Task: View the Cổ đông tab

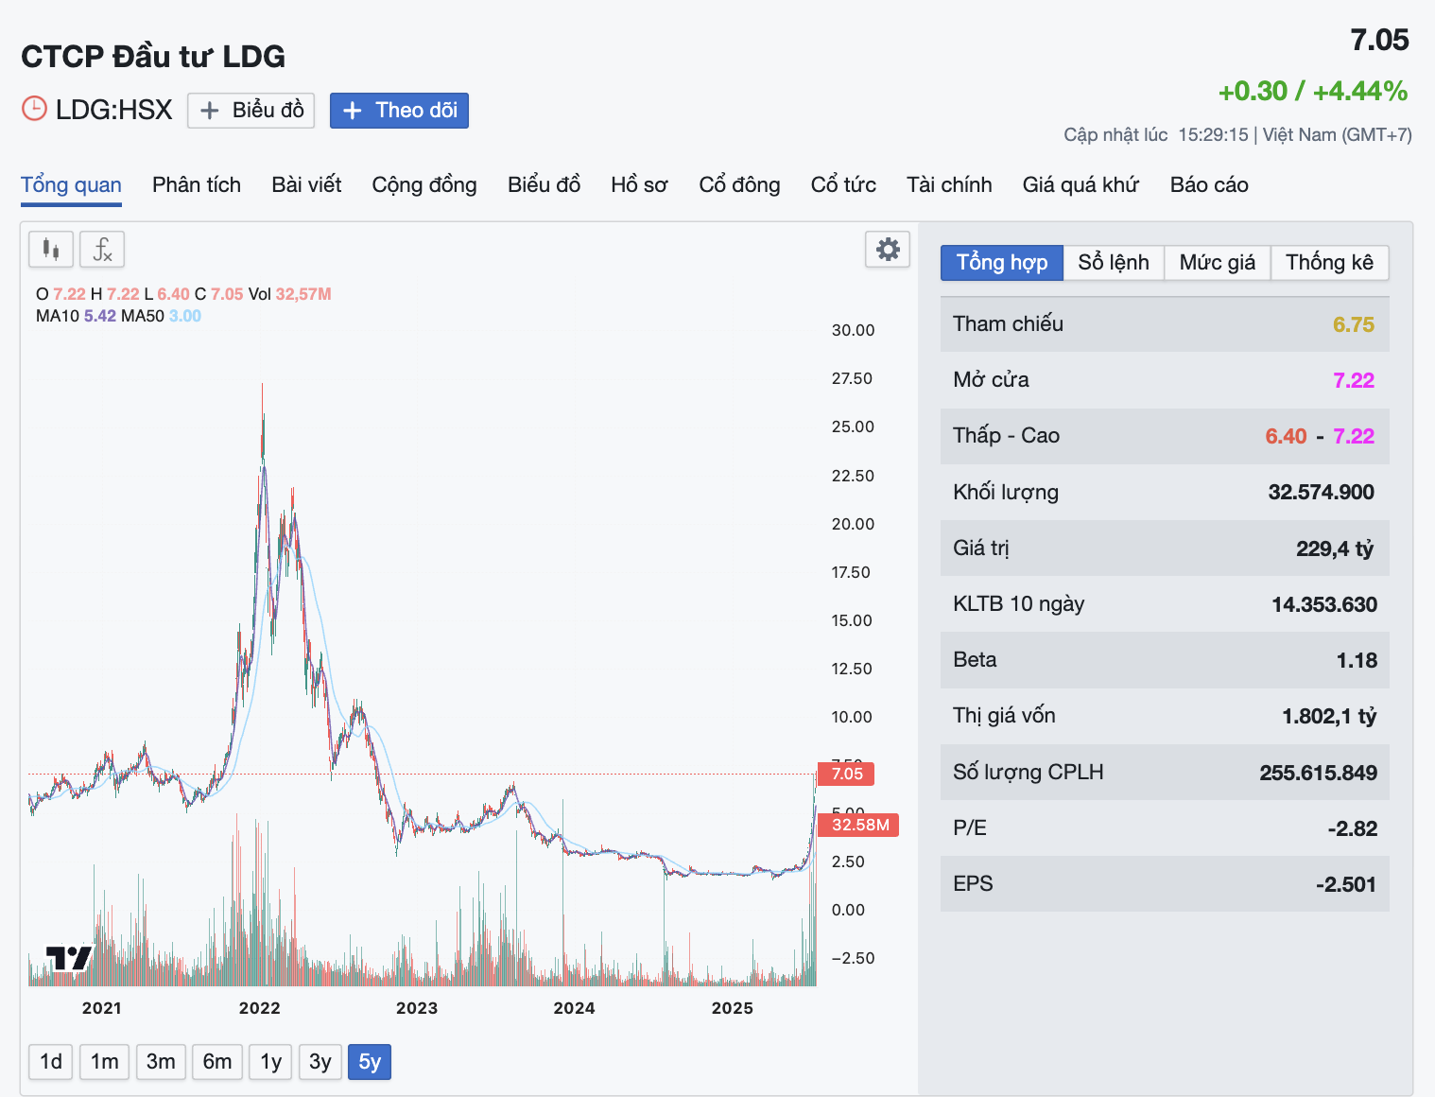Action: coord(739,184)
